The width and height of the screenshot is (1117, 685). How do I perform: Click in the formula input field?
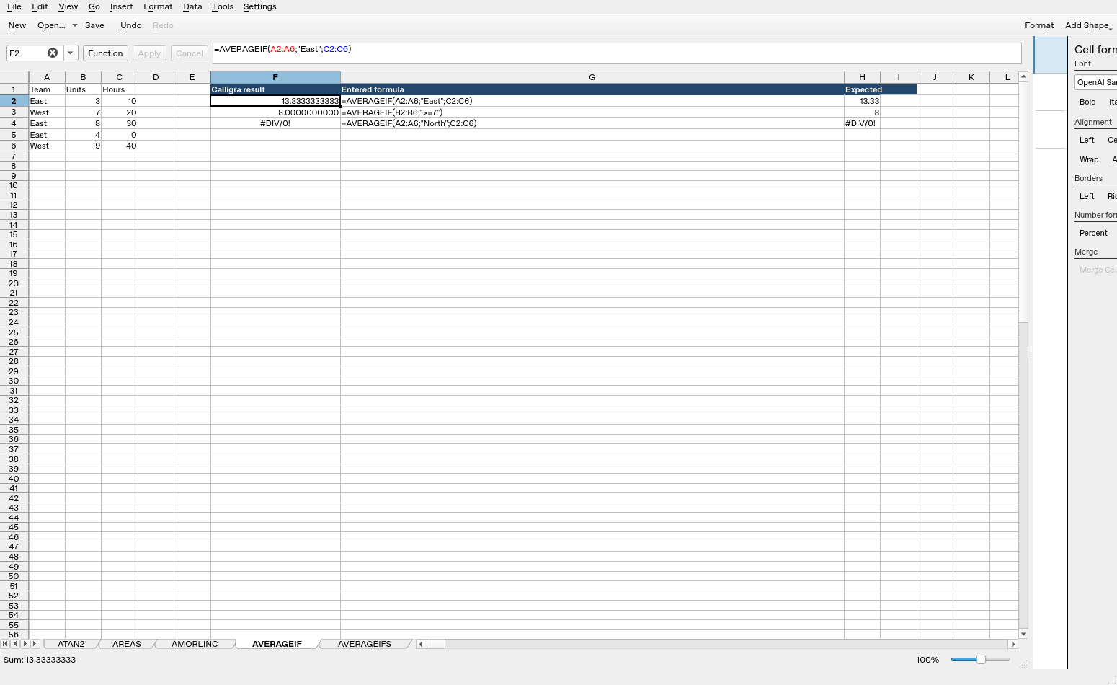[x=617, y=53]
